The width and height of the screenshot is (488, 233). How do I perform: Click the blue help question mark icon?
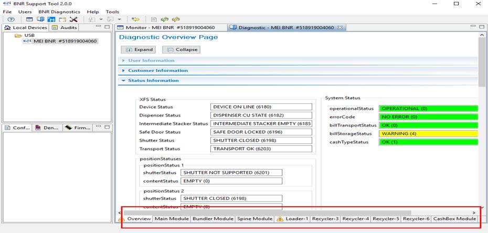click(10, 19)
